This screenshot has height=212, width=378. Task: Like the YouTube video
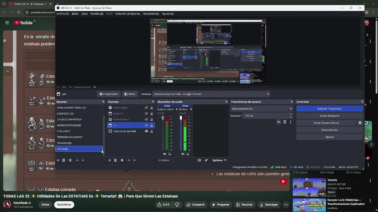[x=163, y=205]
